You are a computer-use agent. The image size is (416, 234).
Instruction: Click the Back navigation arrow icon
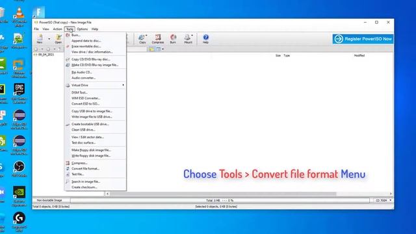(36, 49)
